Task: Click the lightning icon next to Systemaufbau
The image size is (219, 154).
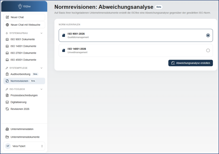Action: [x=7, y=33]
